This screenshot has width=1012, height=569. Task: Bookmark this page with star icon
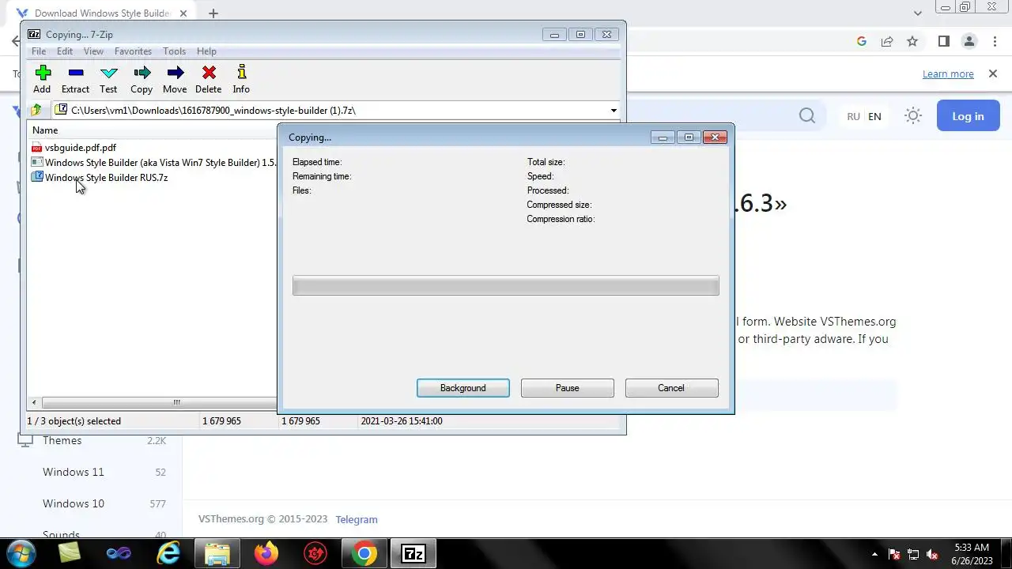point(912,41)
